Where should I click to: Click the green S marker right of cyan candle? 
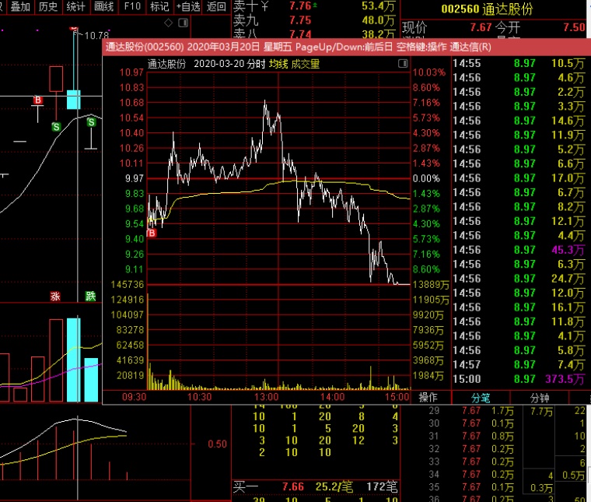[x=91, y=122]
